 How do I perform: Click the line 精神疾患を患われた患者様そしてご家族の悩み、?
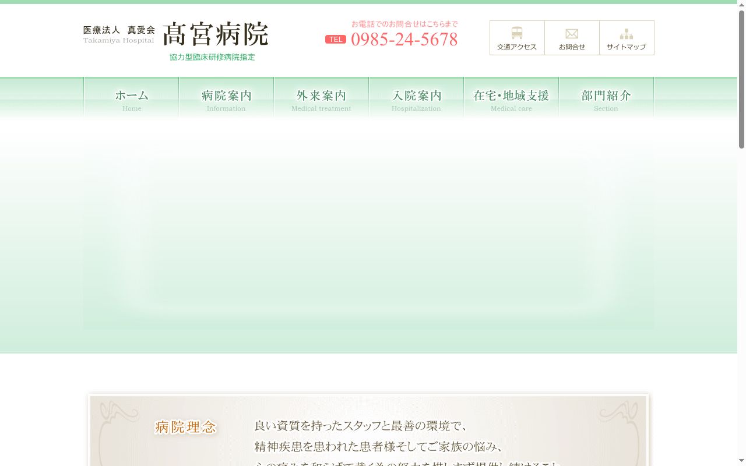coord(379,447)
